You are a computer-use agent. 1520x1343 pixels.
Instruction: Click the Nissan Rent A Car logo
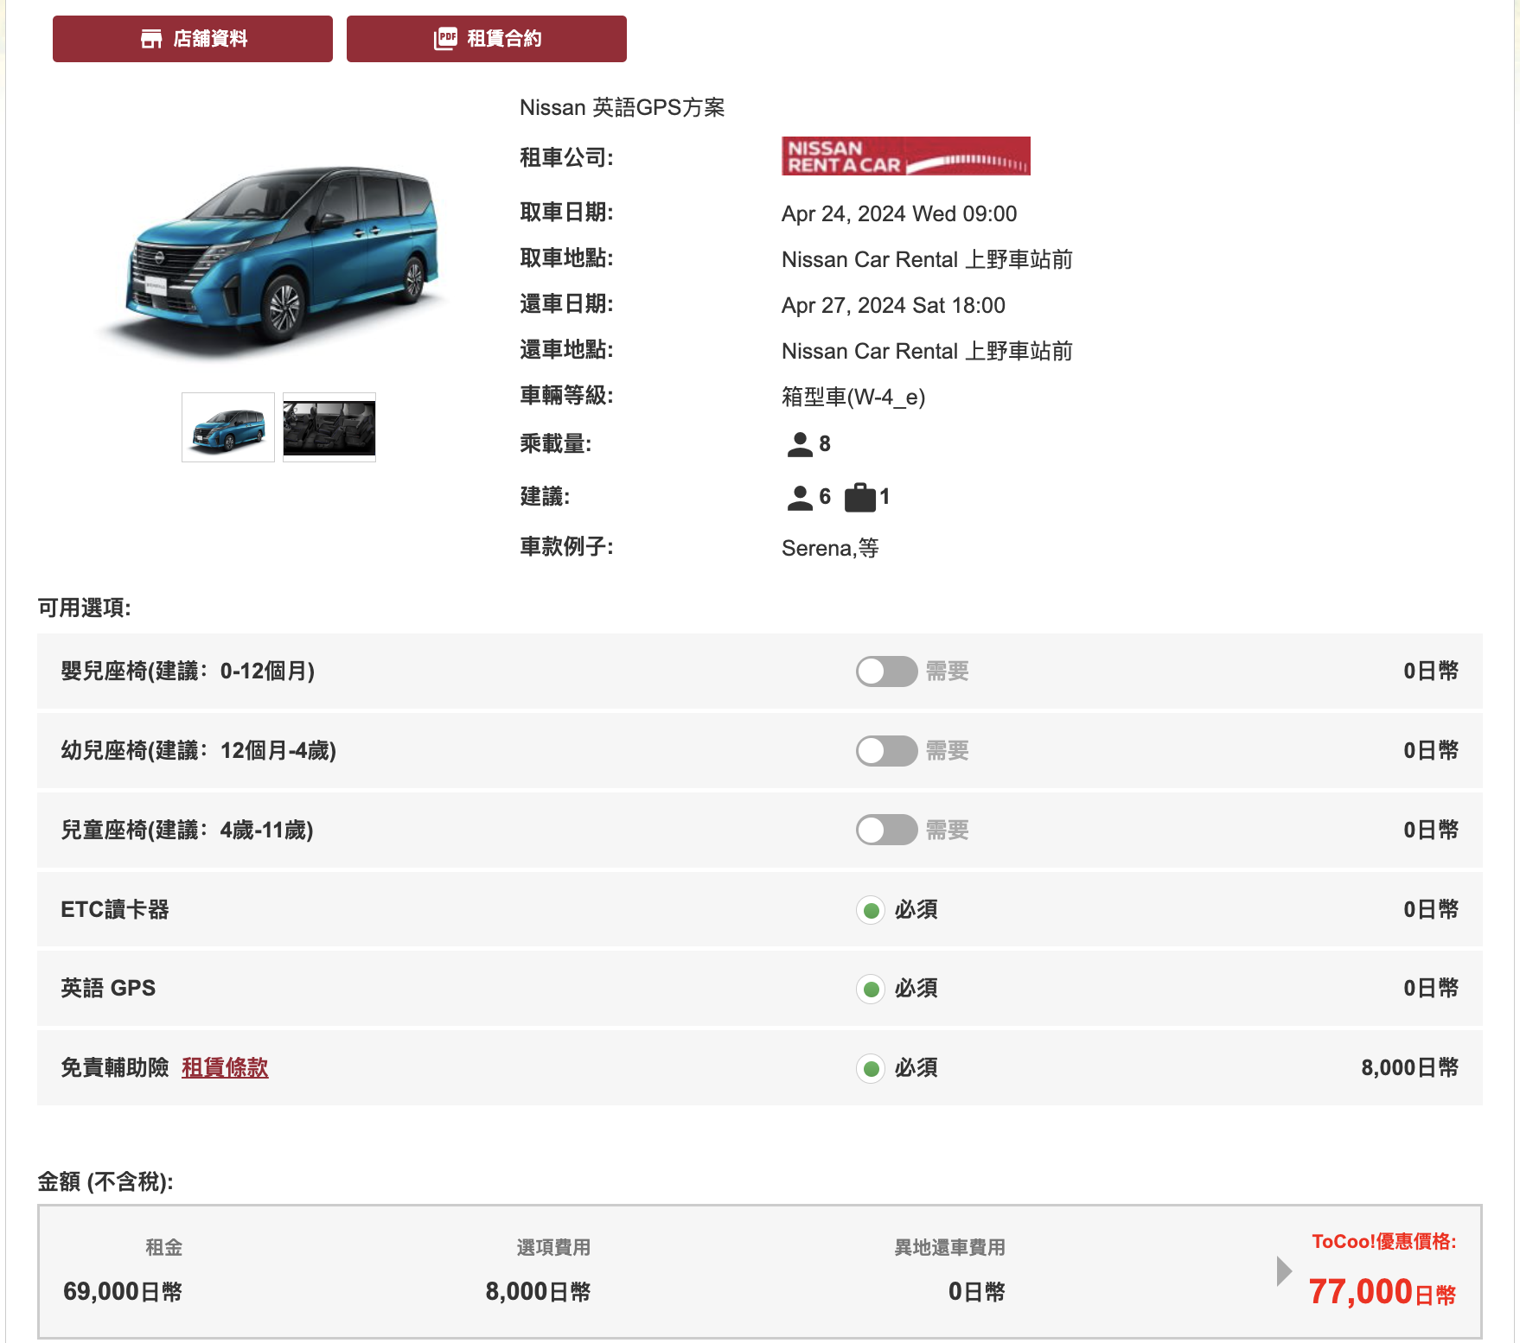coord(906,156)
